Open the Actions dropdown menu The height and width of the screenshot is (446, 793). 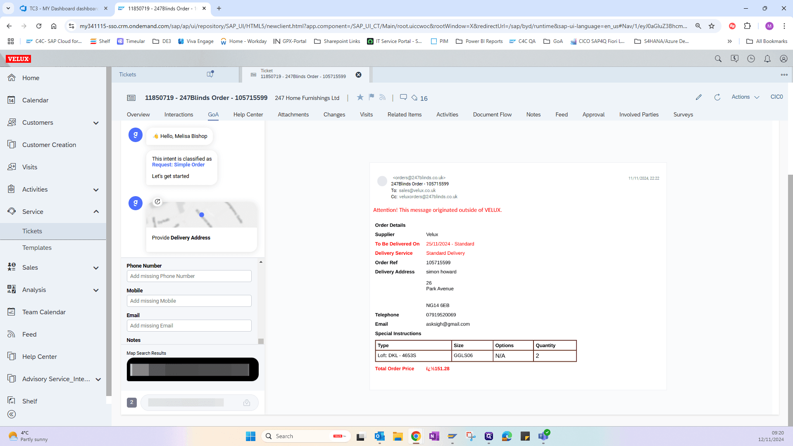tap(745, 97)
